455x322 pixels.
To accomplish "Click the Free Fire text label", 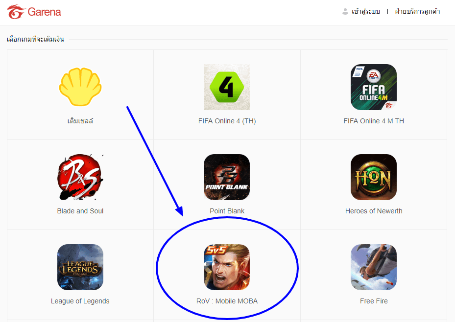I will point(374,301).
